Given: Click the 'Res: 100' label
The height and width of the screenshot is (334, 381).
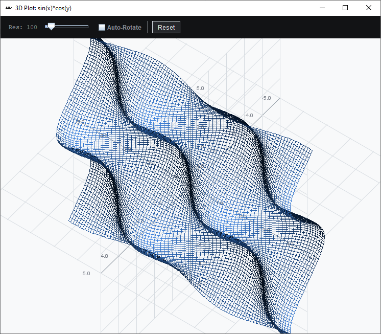Looking at the screenshot, I should coord(23,27).
